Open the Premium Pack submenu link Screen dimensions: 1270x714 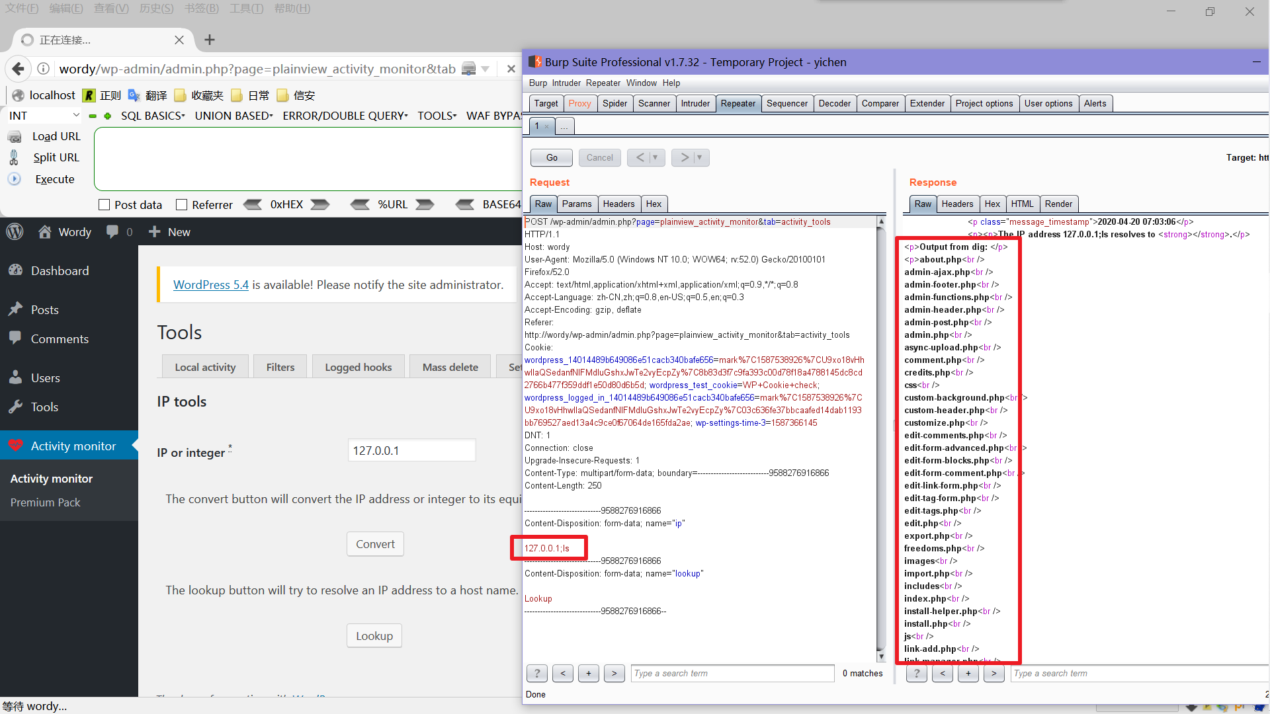(x=45, y=502)
